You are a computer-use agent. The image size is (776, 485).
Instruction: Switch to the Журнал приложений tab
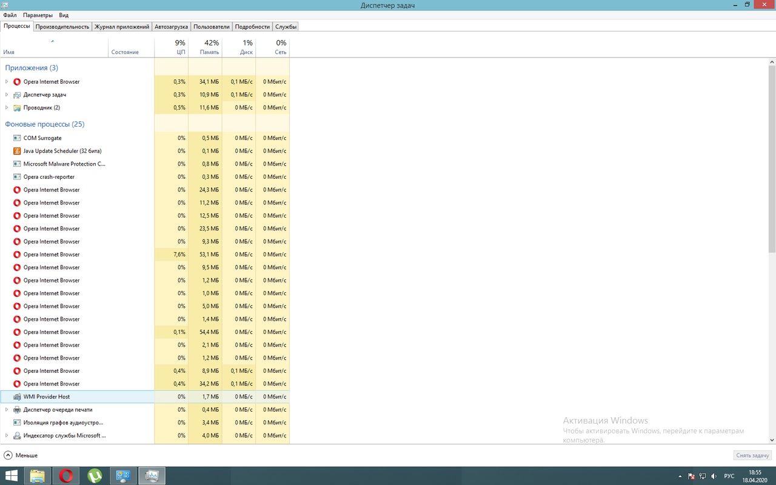[x=122, y=27]
